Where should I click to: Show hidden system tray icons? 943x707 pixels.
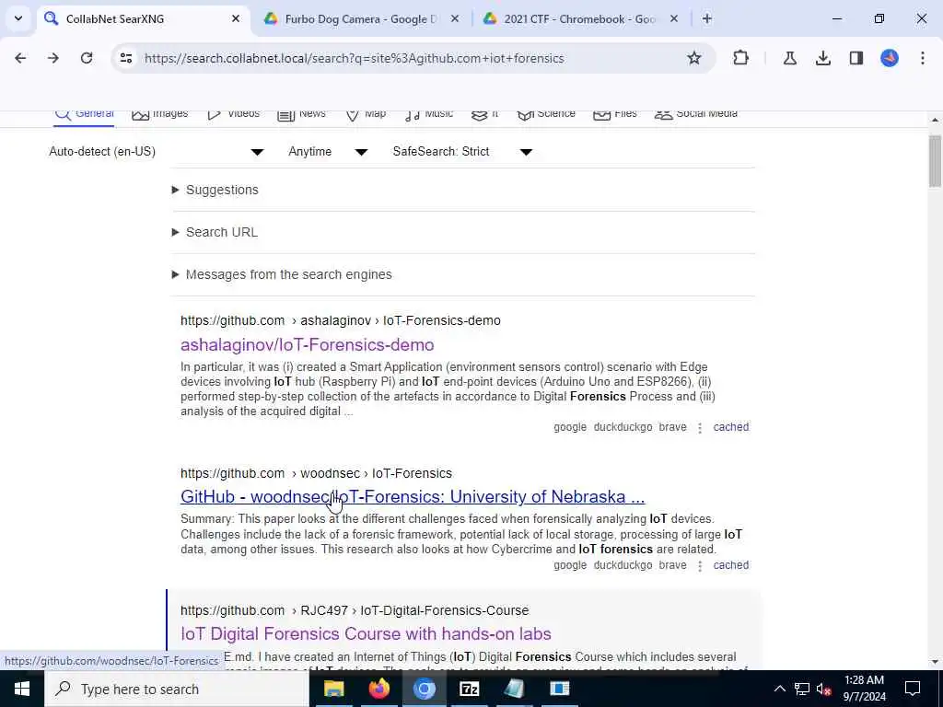point(779,689)
